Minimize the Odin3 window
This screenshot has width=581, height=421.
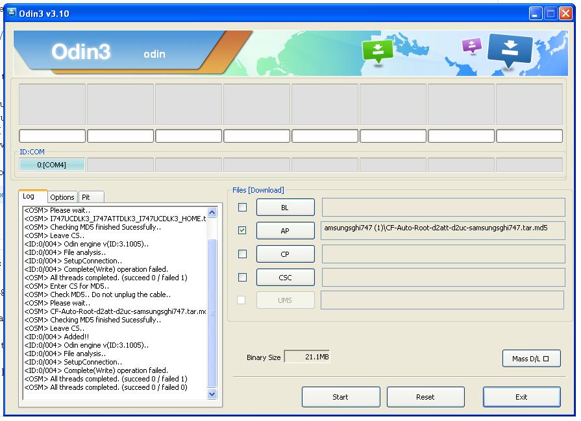pos(535,14)
